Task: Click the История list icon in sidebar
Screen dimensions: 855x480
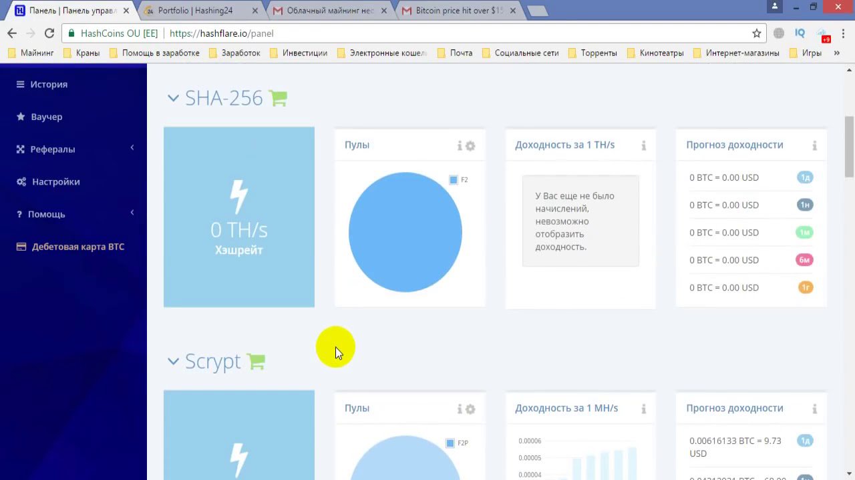Action: coord(20,84)
